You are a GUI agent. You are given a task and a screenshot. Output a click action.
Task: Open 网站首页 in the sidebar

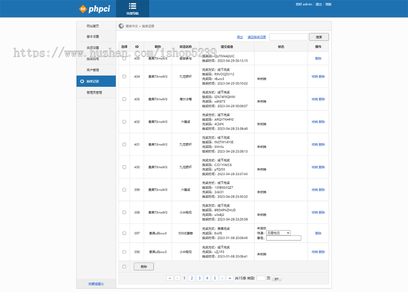(x=92, y=26)
